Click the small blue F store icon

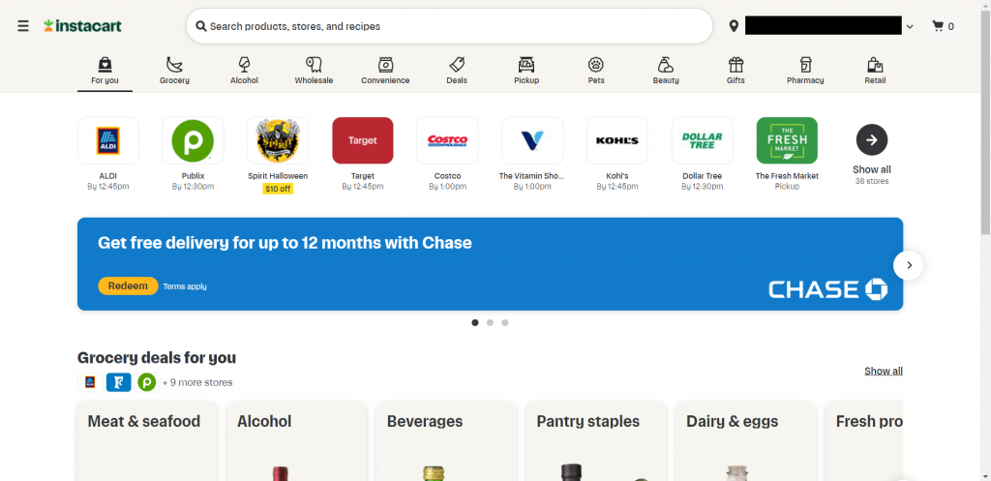(119, 382)
